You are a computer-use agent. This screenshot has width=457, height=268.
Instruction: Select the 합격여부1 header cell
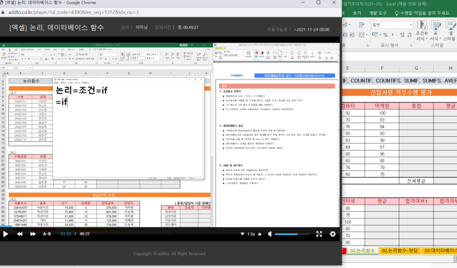click(x=416, y=201)
